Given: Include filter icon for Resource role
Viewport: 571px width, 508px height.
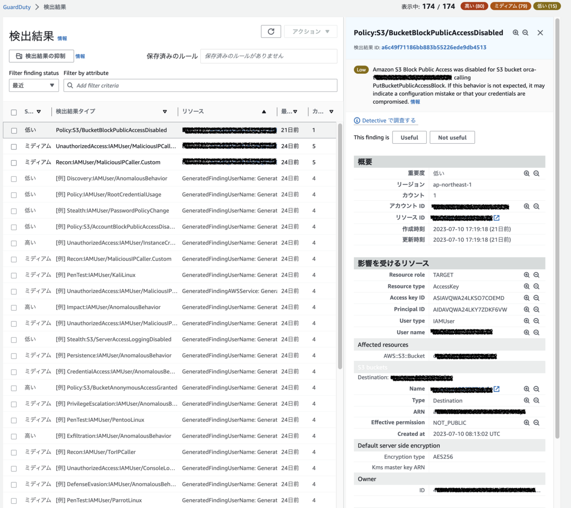Looking at the screenshot, I should (x=527, y=275).
